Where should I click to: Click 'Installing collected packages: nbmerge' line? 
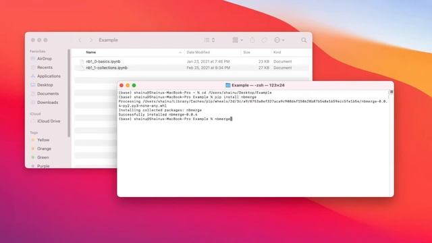tap(160, 110)
